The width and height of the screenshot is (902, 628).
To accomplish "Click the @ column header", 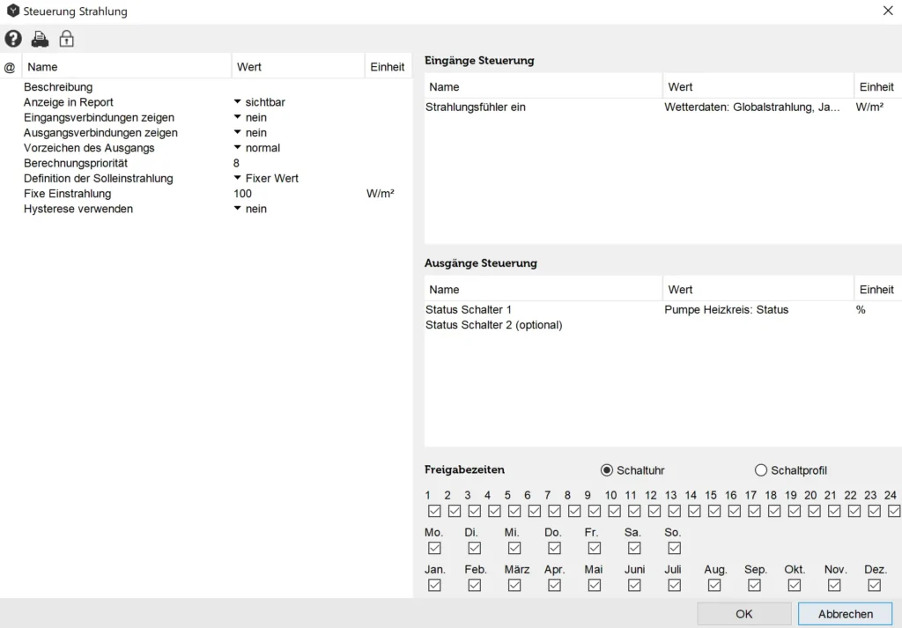I will [x=10, y=67].
